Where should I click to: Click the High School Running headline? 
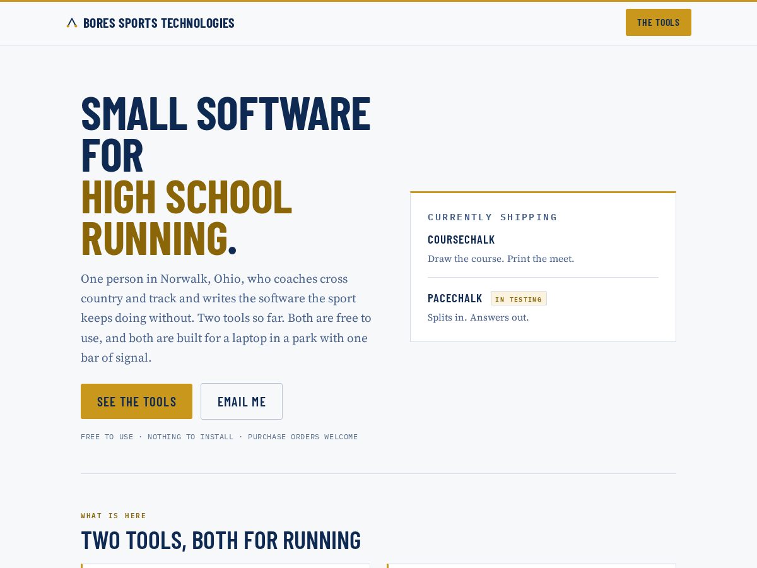click(x=187, y=218)
